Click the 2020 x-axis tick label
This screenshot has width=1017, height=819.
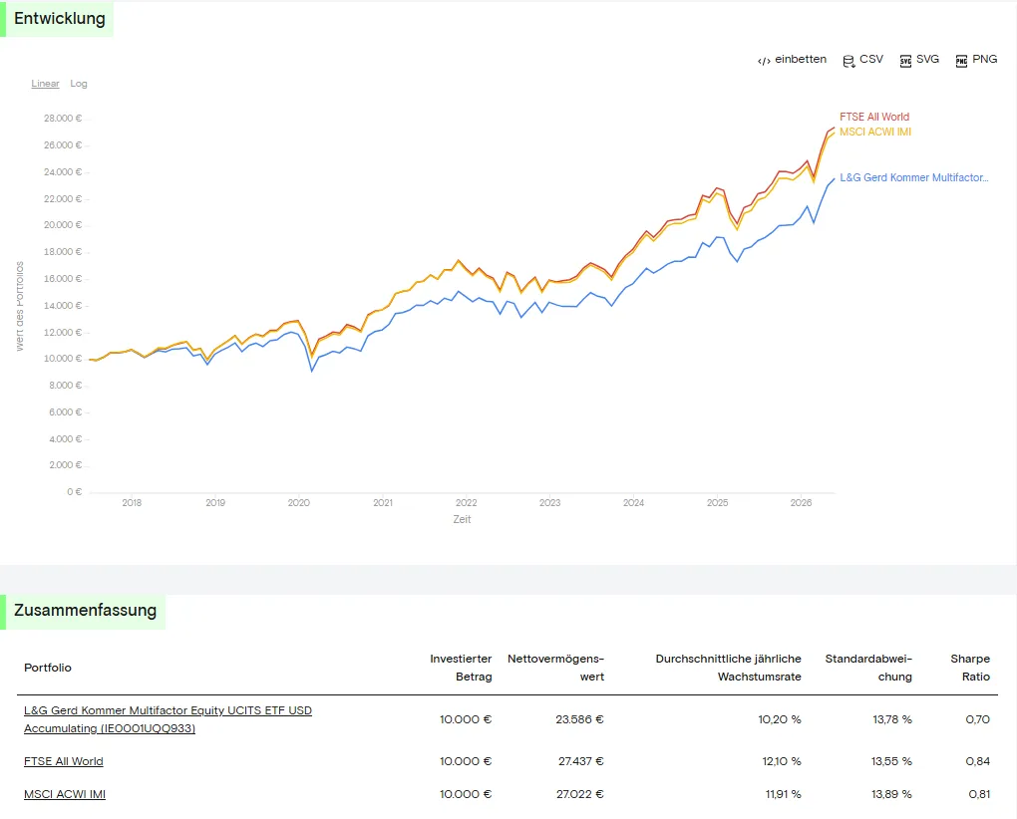[x=299, y=503]
